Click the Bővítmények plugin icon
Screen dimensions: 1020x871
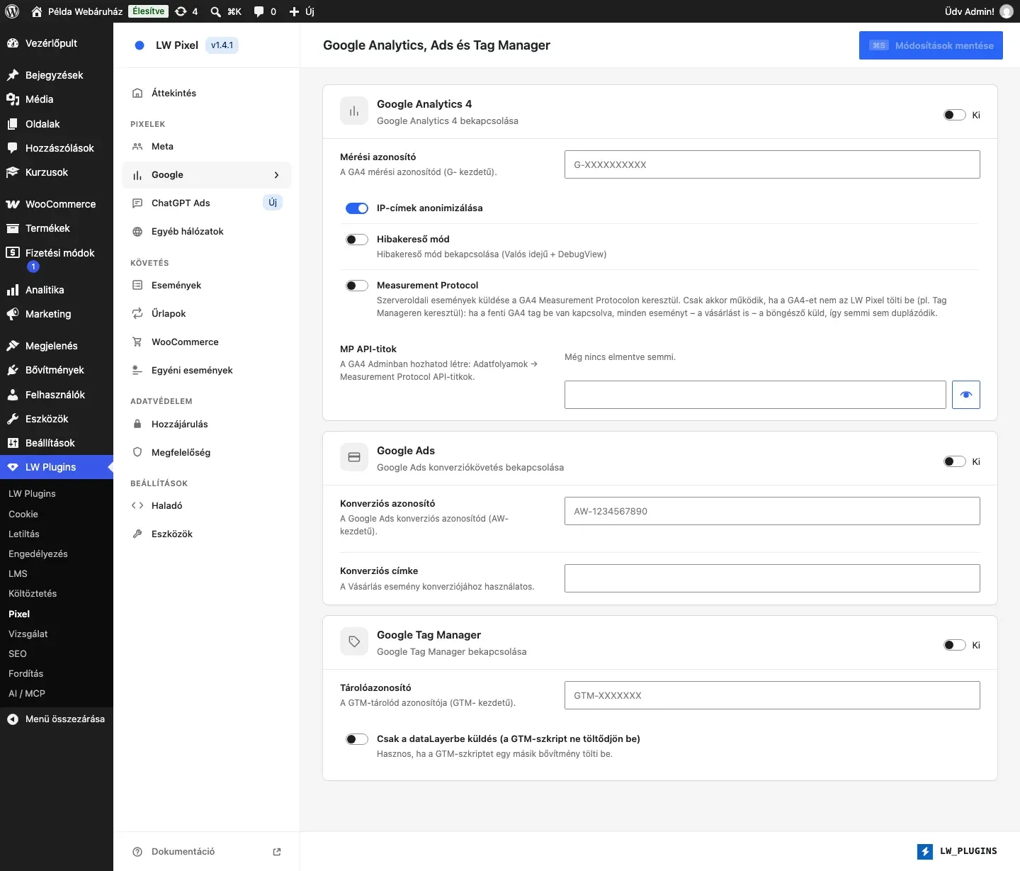point(13,370)
